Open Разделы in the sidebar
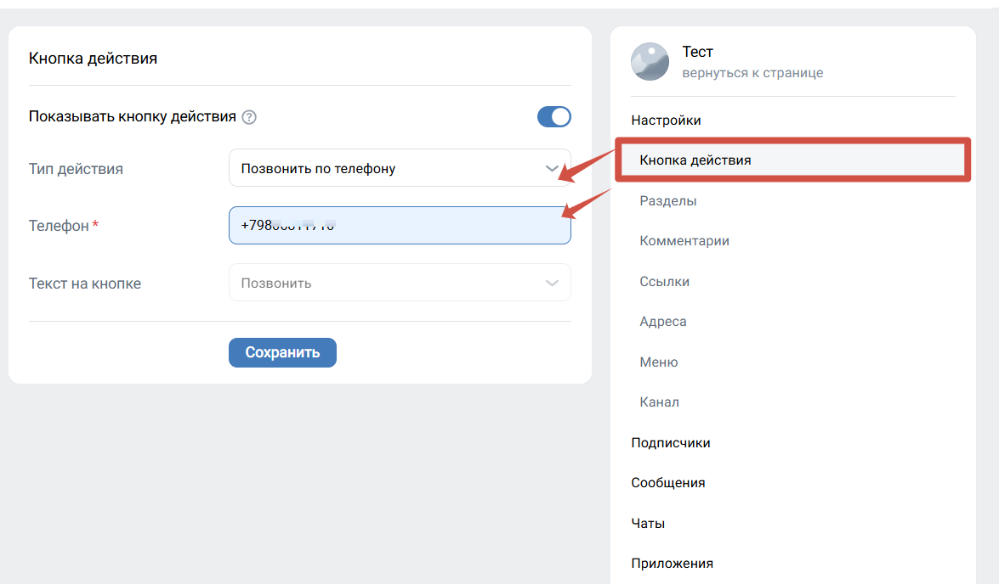Image resolution: width=999 pixels, height=584 pixels. tap(667, 200)
